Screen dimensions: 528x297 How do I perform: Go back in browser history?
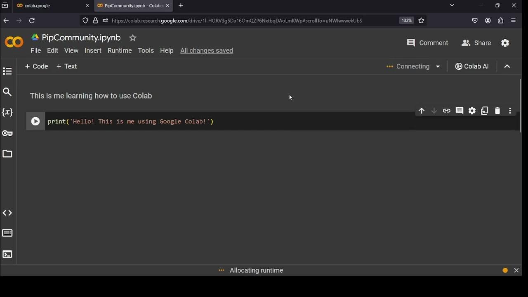point(6,21)
